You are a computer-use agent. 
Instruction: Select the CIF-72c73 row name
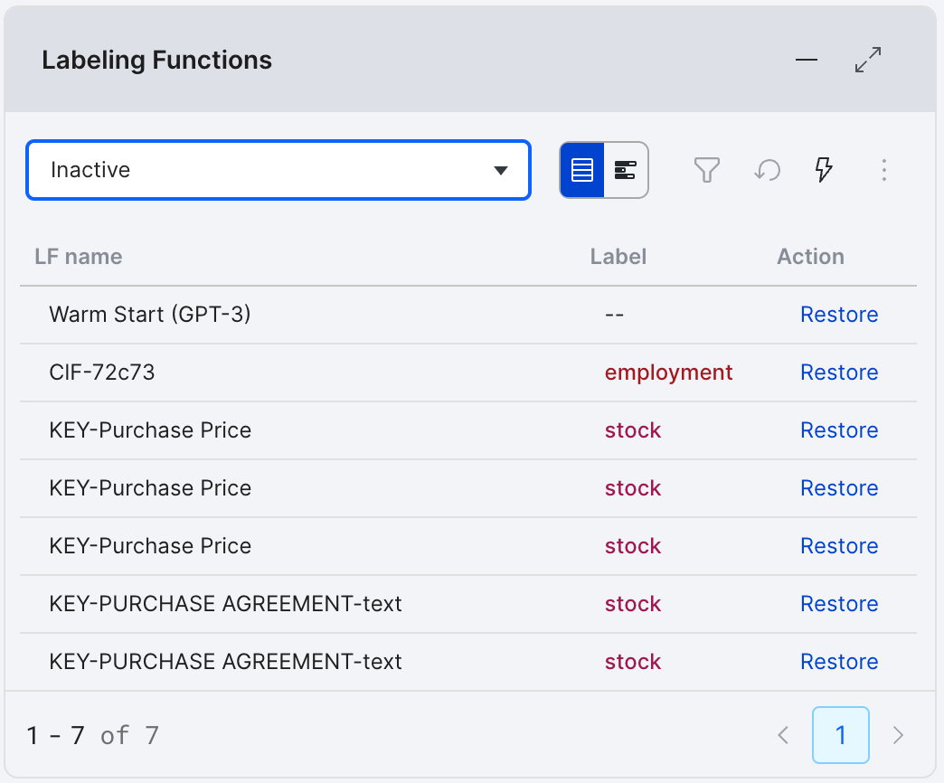click(102, 372)
